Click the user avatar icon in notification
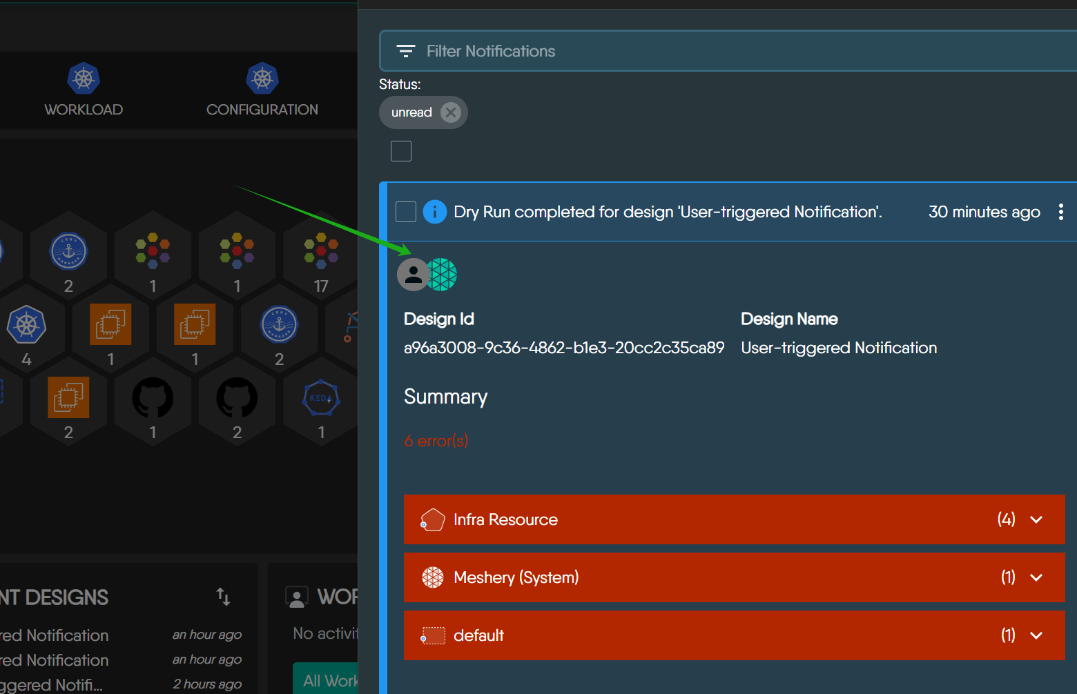The image size is (1077, 694). [413, 275]
